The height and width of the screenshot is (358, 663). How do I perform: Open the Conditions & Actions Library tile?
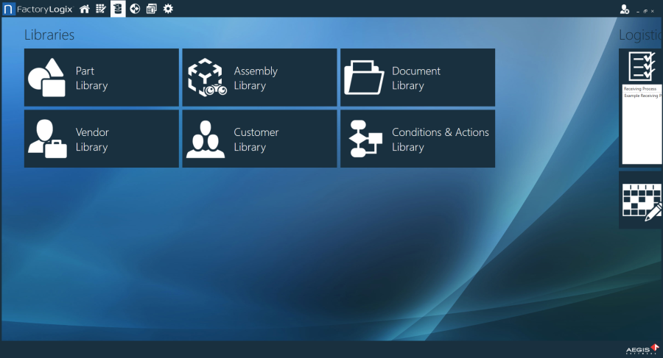click(x=417, y=139)
